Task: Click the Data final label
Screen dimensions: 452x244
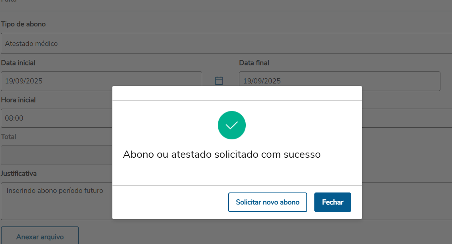Action: tap(254, 63)
